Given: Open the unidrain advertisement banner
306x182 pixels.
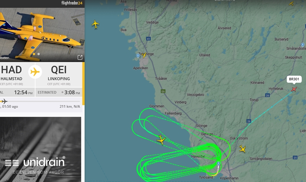Looking at the screenshot, I should (x=41, y=149).
